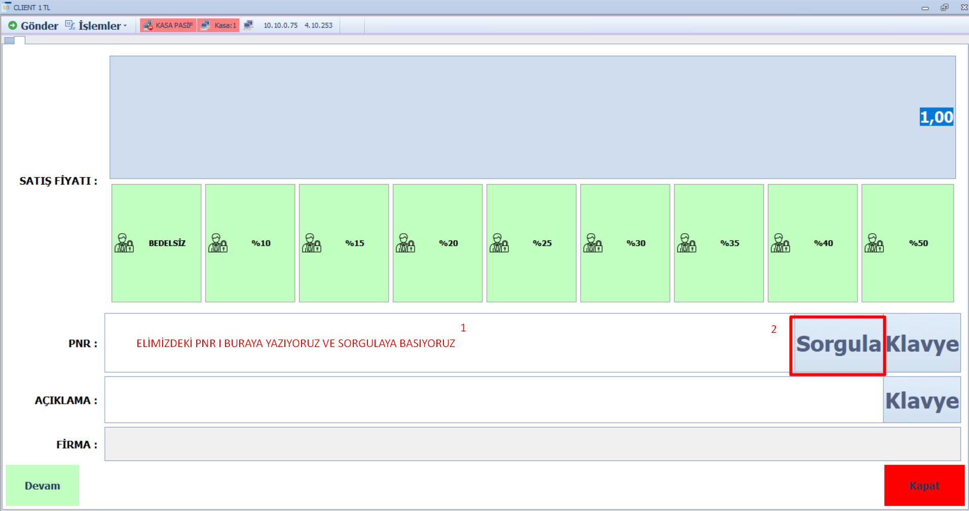Click into the AÇIKLAMA text field
This screenshot has width=969, height=511.
point(494,400)
